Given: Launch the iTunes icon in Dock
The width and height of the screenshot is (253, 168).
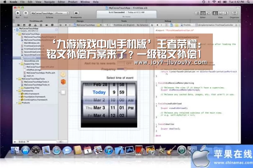Looking at the screenshot, I should [x=109, y=150].
